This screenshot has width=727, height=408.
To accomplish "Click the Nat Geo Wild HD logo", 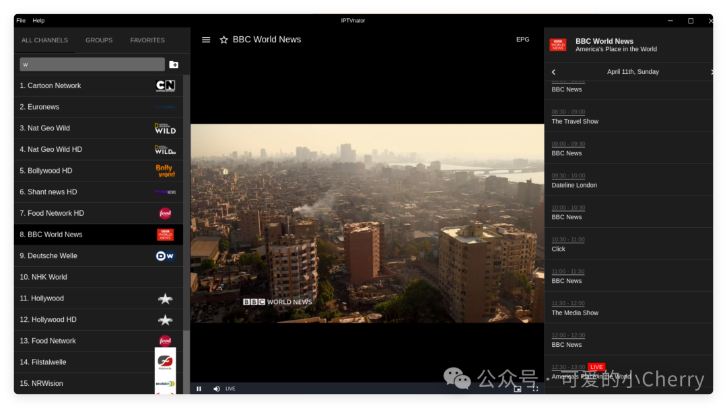I will (x=165, y=150).
